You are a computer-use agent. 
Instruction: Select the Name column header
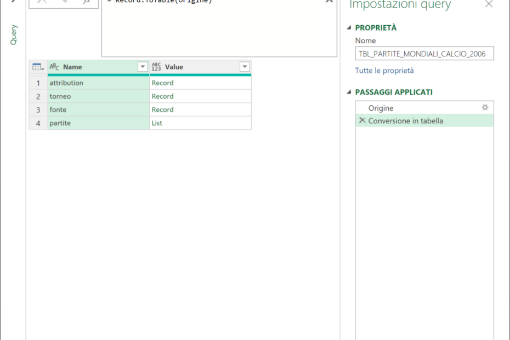click(98, 67)
